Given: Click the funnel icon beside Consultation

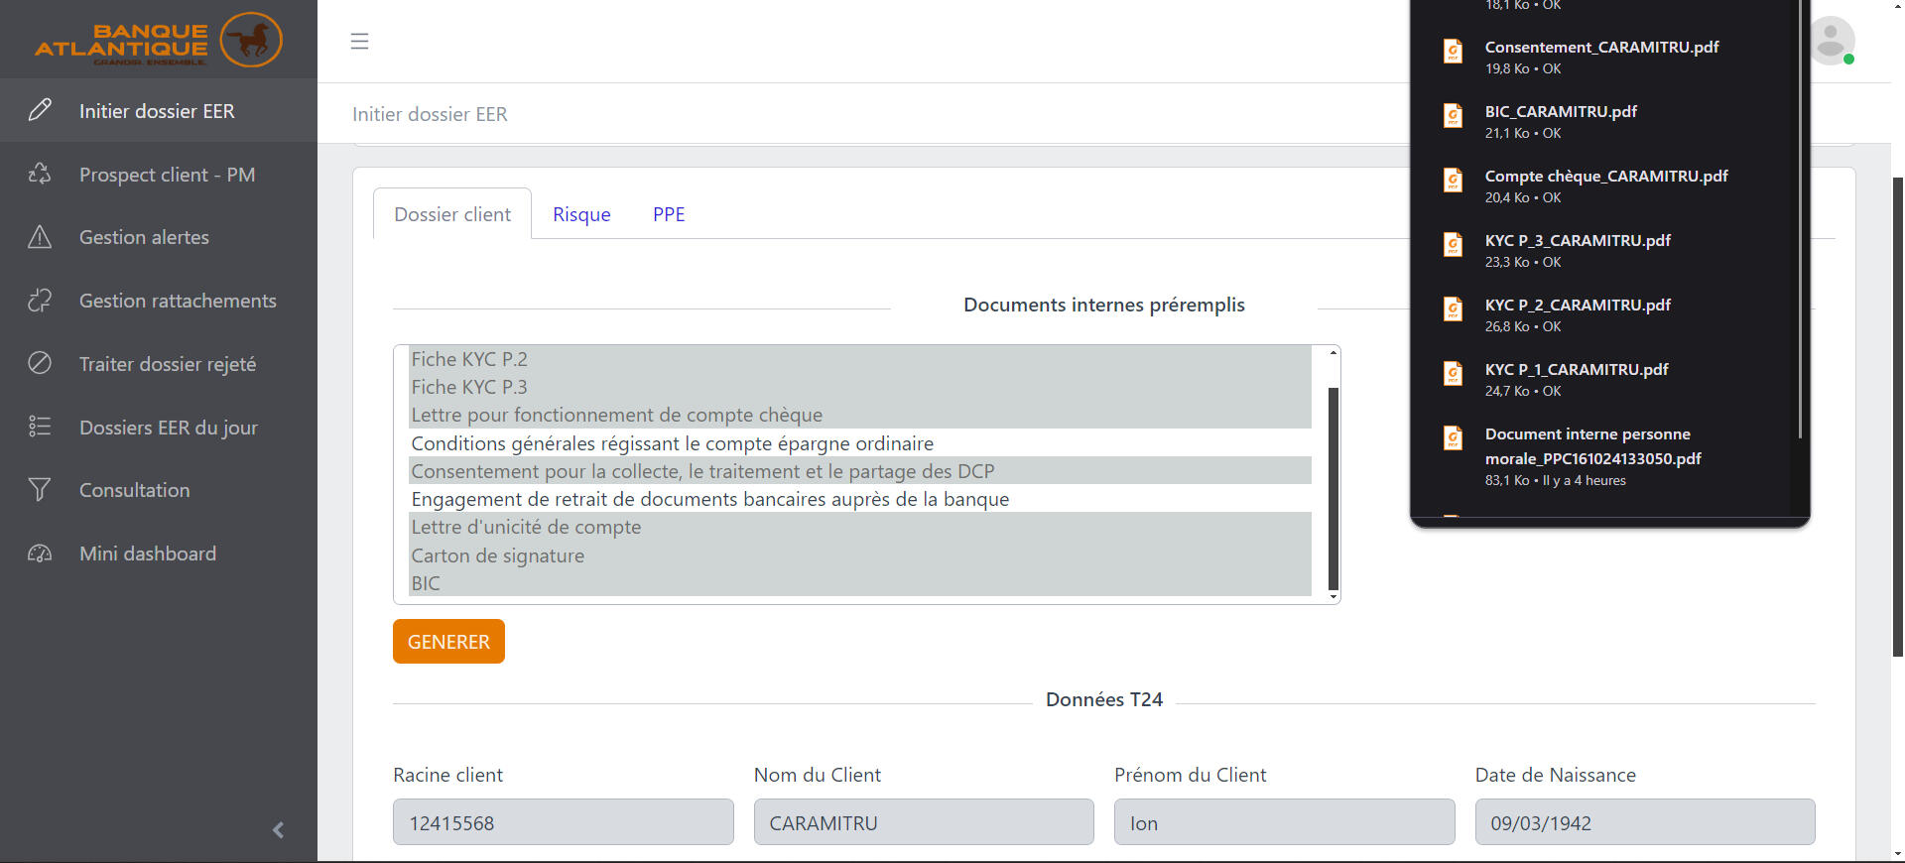Looking at the screenshot, I should 40,490.
